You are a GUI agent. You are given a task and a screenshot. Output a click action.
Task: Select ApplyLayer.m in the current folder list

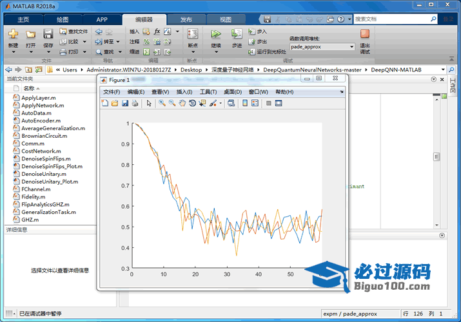(x=39, y=98)
